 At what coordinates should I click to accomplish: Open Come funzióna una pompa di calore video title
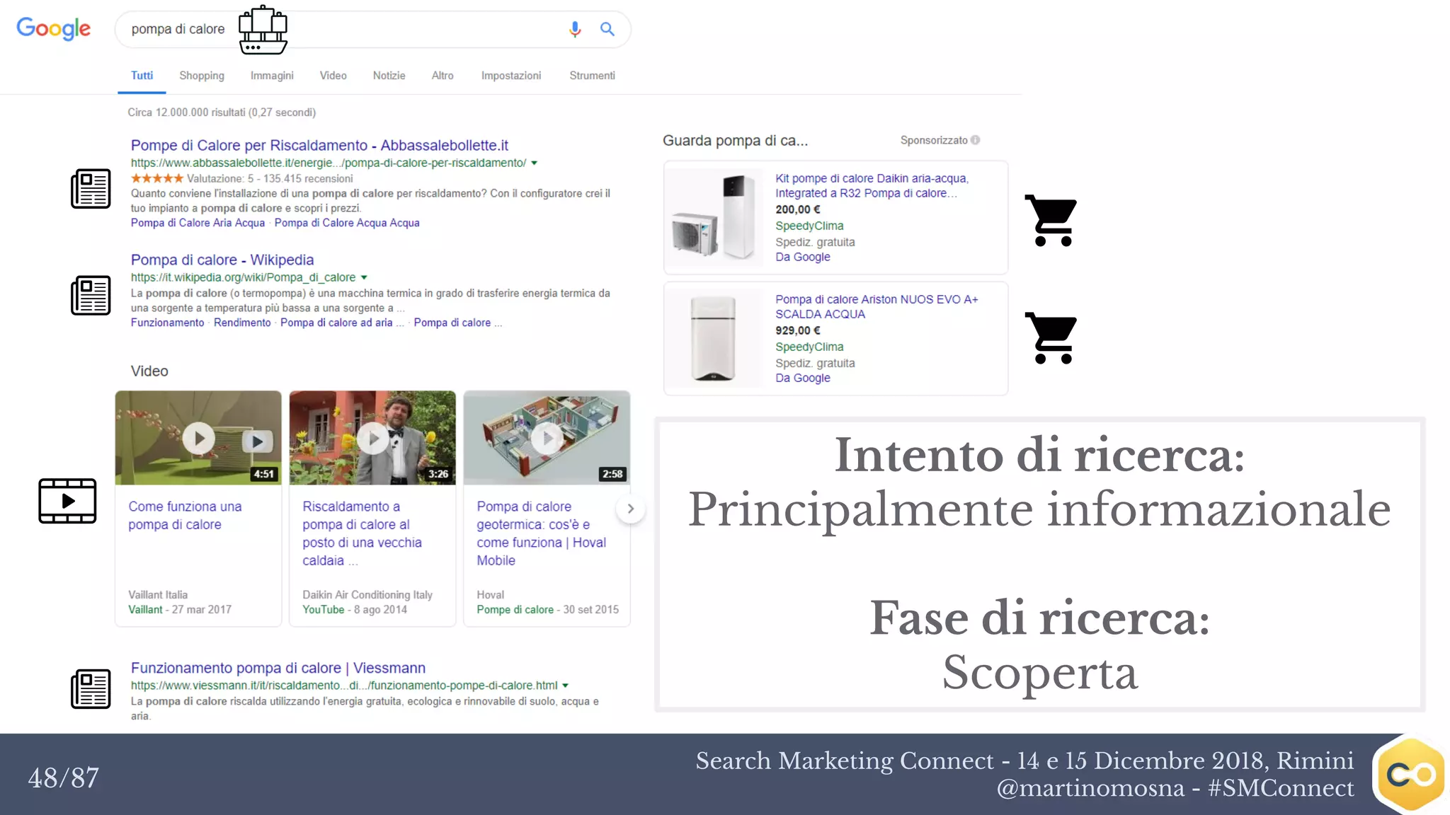pos(185,516)
